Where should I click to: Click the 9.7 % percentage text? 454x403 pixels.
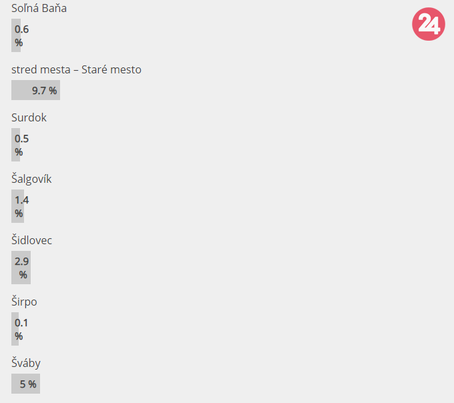click(x=44, y=91)
